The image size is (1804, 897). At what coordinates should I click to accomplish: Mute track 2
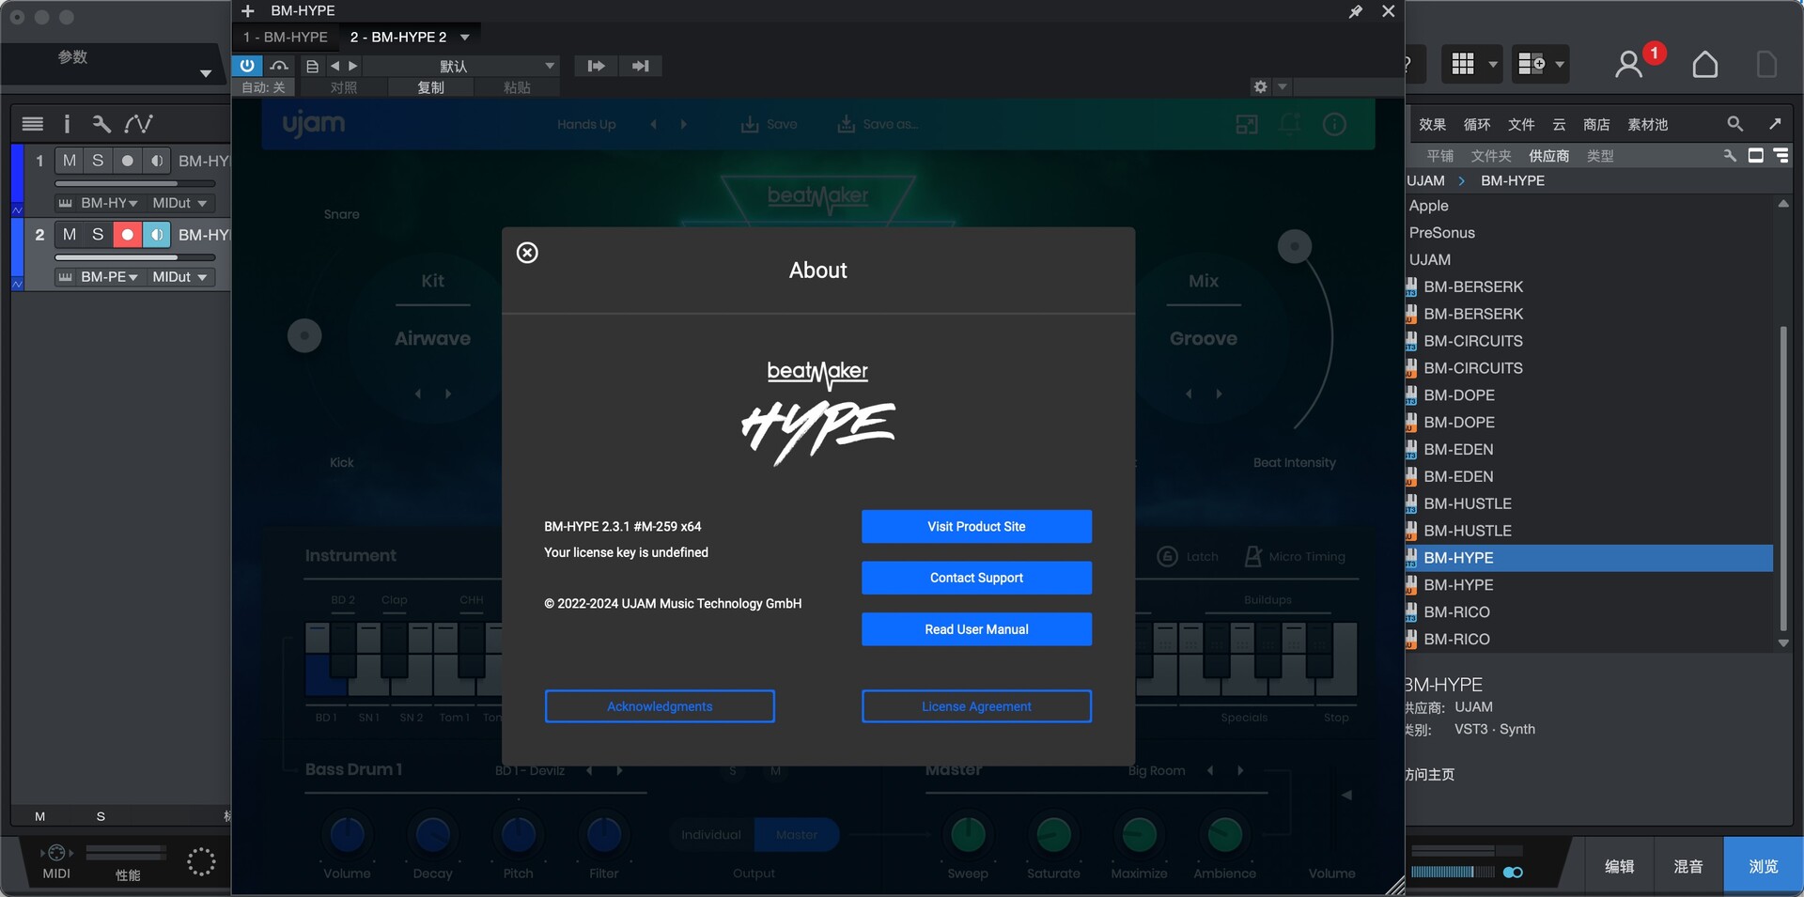(x=69, y=234)
